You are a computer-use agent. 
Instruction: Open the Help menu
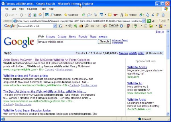coord(51,9)
